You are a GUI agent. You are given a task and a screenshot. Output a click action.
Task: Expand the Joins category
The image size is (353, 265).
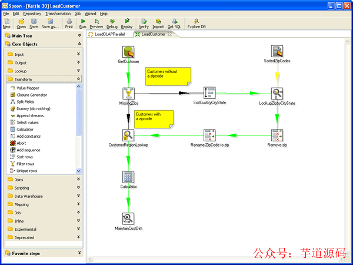click(78, 179)
